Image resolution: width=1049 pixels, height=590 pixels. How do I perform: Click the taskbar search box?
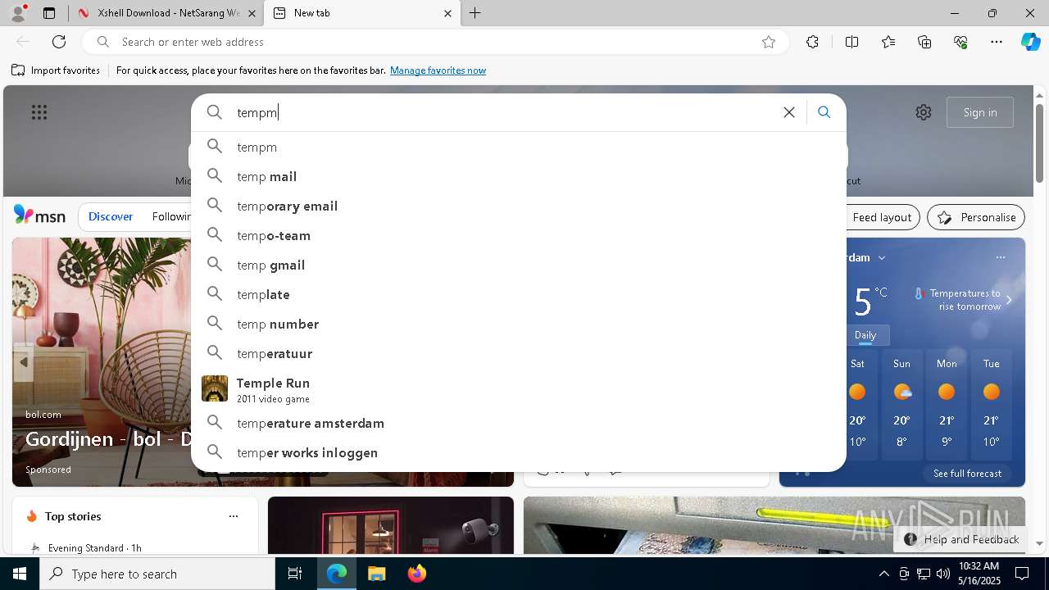(157, 574)
